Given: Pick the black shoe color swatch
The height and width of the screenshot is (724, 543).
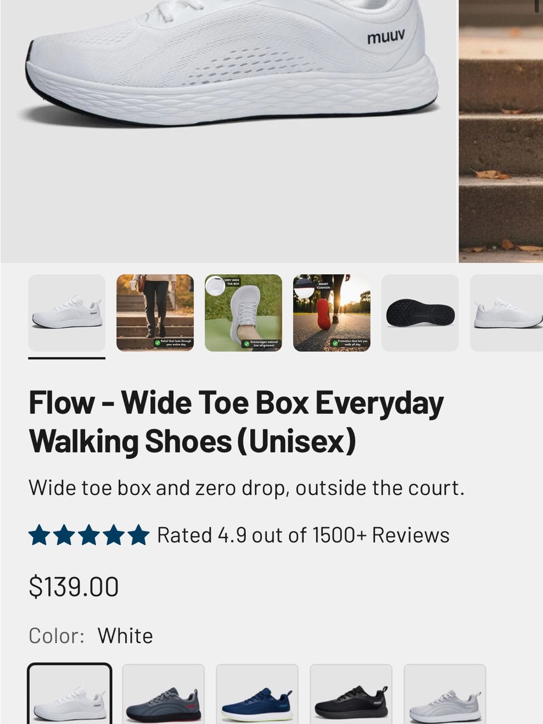Looking at the screenshot, I should click(x=351, y=694).
